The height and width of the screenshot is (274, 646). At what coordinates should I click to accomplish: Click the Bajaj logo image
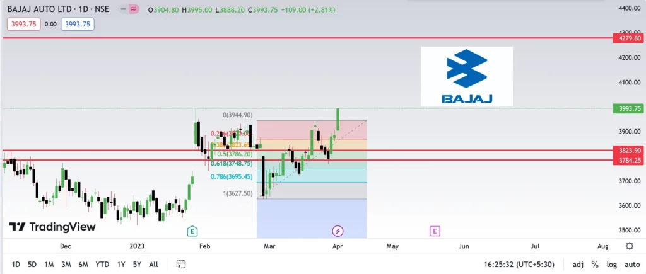click(467, 76)
